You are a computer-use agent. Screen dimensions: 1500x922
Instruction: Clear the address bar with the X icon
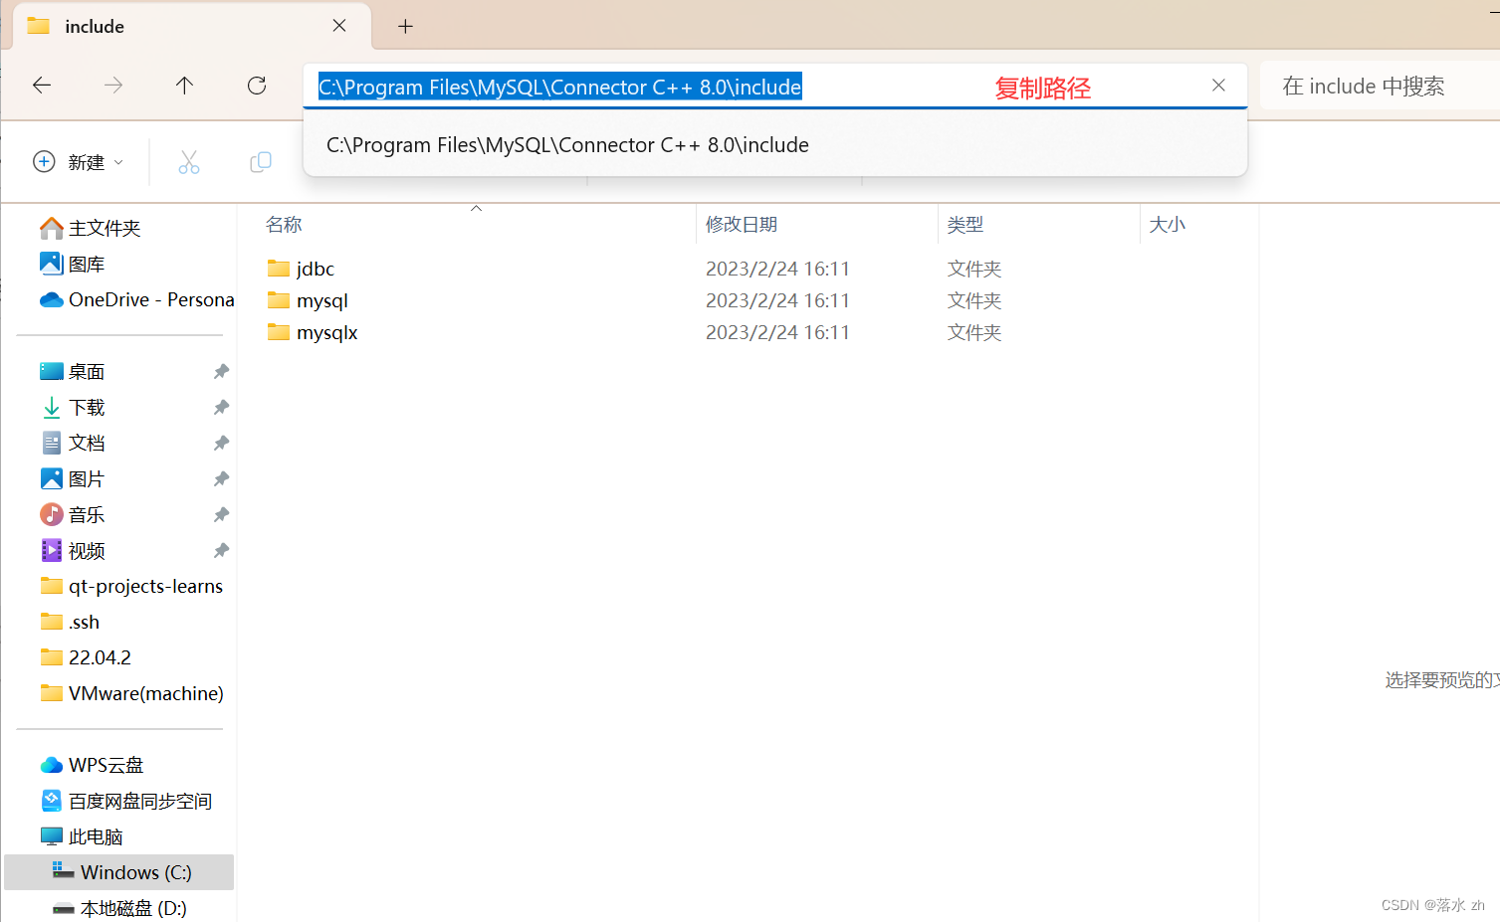[x=1218, y=86]
